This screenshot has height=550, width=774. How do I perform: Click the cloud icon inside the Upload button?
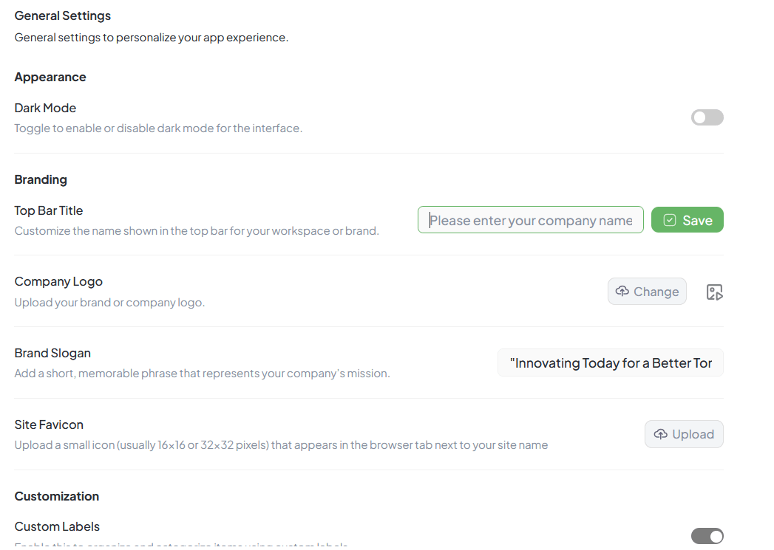(661, 434)
